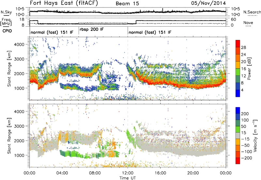Click the '2000' label on velocity panel axis
The image size is (261, 180).
pos(19,141)
